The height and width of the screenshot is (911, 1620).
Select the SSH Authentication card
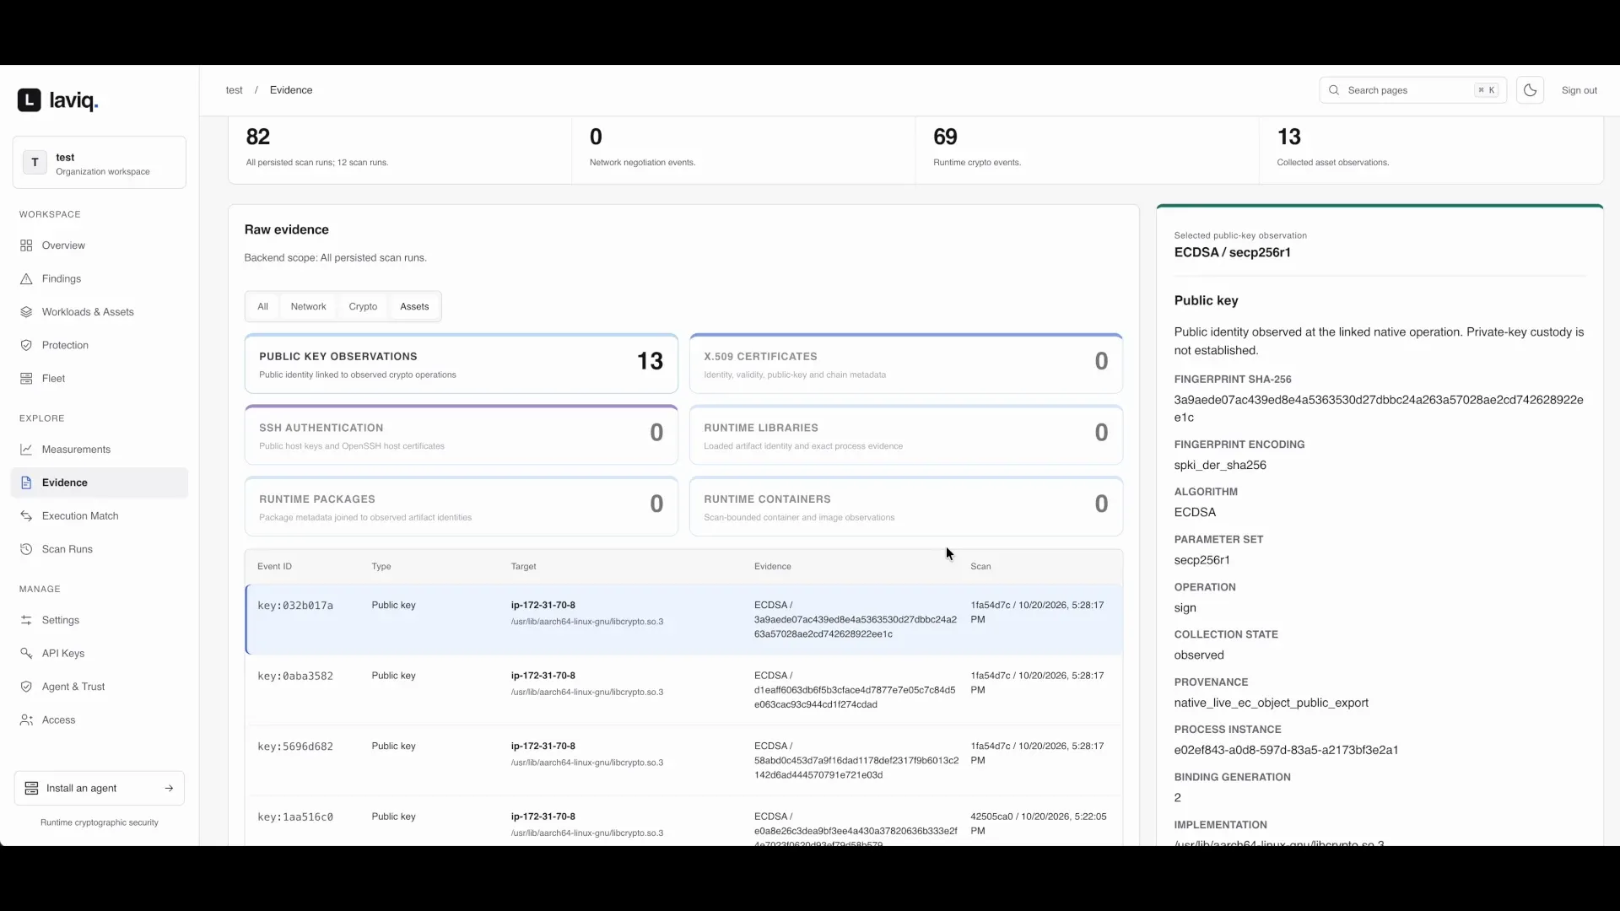tap(461, 435)
